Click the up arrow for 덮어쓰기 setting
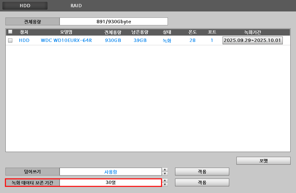Image resolution: width=296 pixels, height=193 pixels. click(x=165, y=170)
